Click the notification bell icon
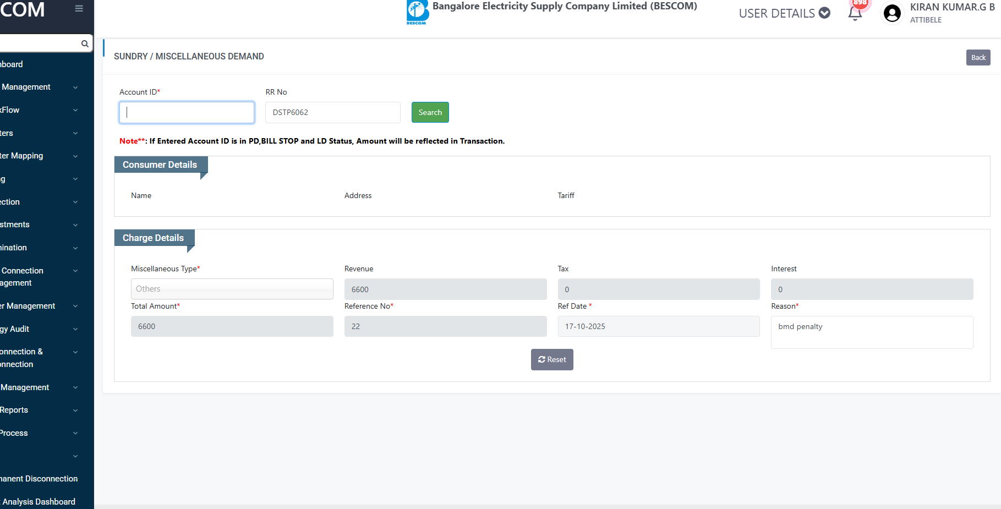Viewport: 1001px width, 509px height. tap(855, 13)
